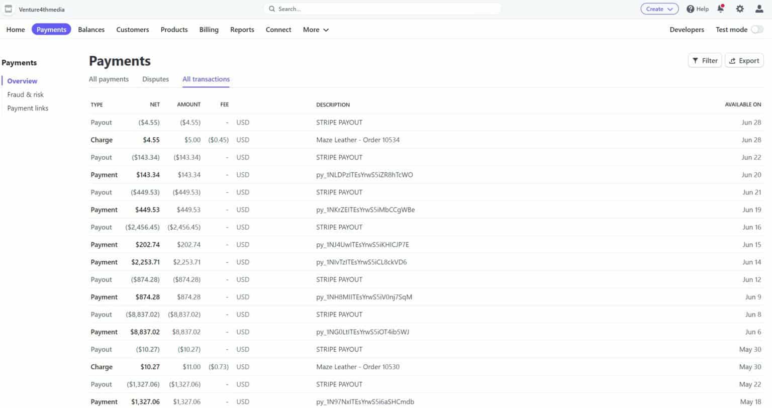This screenshot has width=772, height=408.
Task: Open Fraud & risk in sidebar
Action: coord(25,94)
